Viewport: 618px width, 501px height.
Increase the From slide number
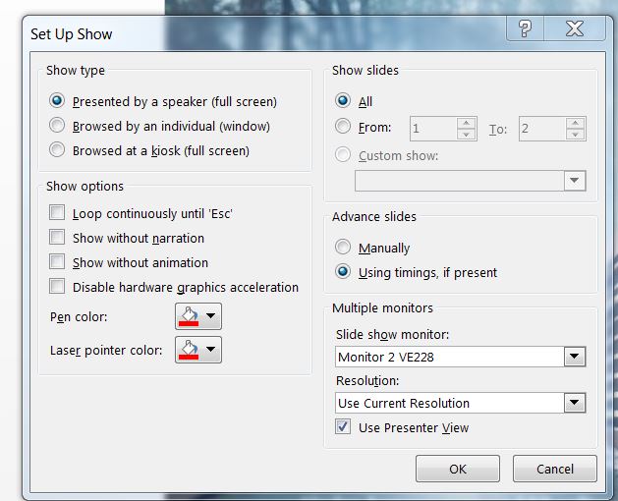[x=467, y=123]
